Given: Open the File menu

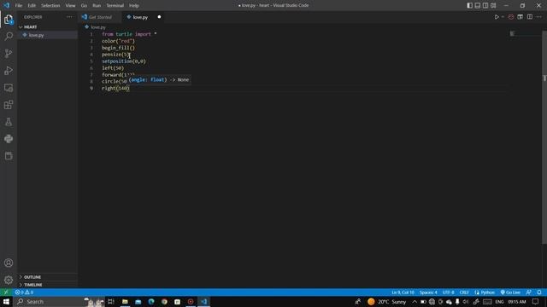Looking at the screenshot, I should (x=19, y=6).
